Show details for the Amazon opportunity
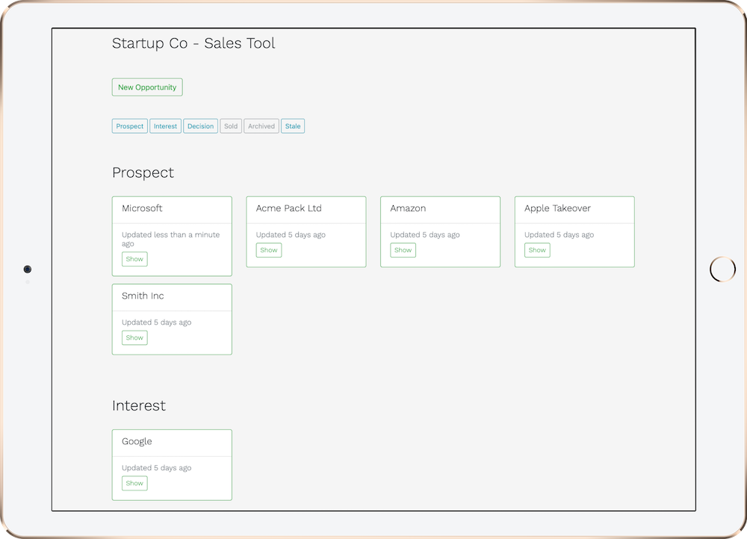Image resolution: width=747 pixels, height=539 pixels. click(403, 250)
